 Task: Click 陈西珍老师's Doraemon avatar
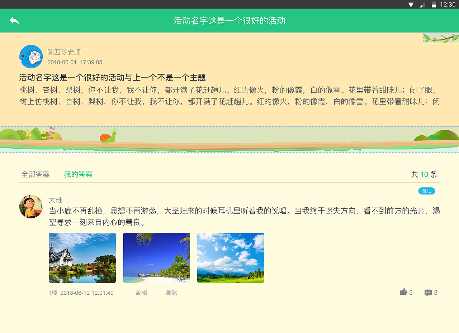point(31,57)
